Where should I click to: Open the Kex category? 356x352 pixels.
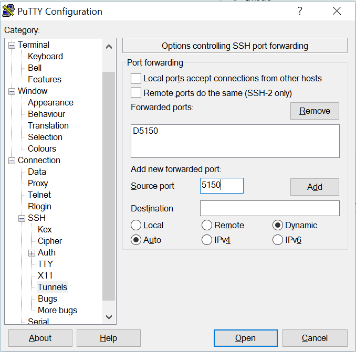click(45, 229)
